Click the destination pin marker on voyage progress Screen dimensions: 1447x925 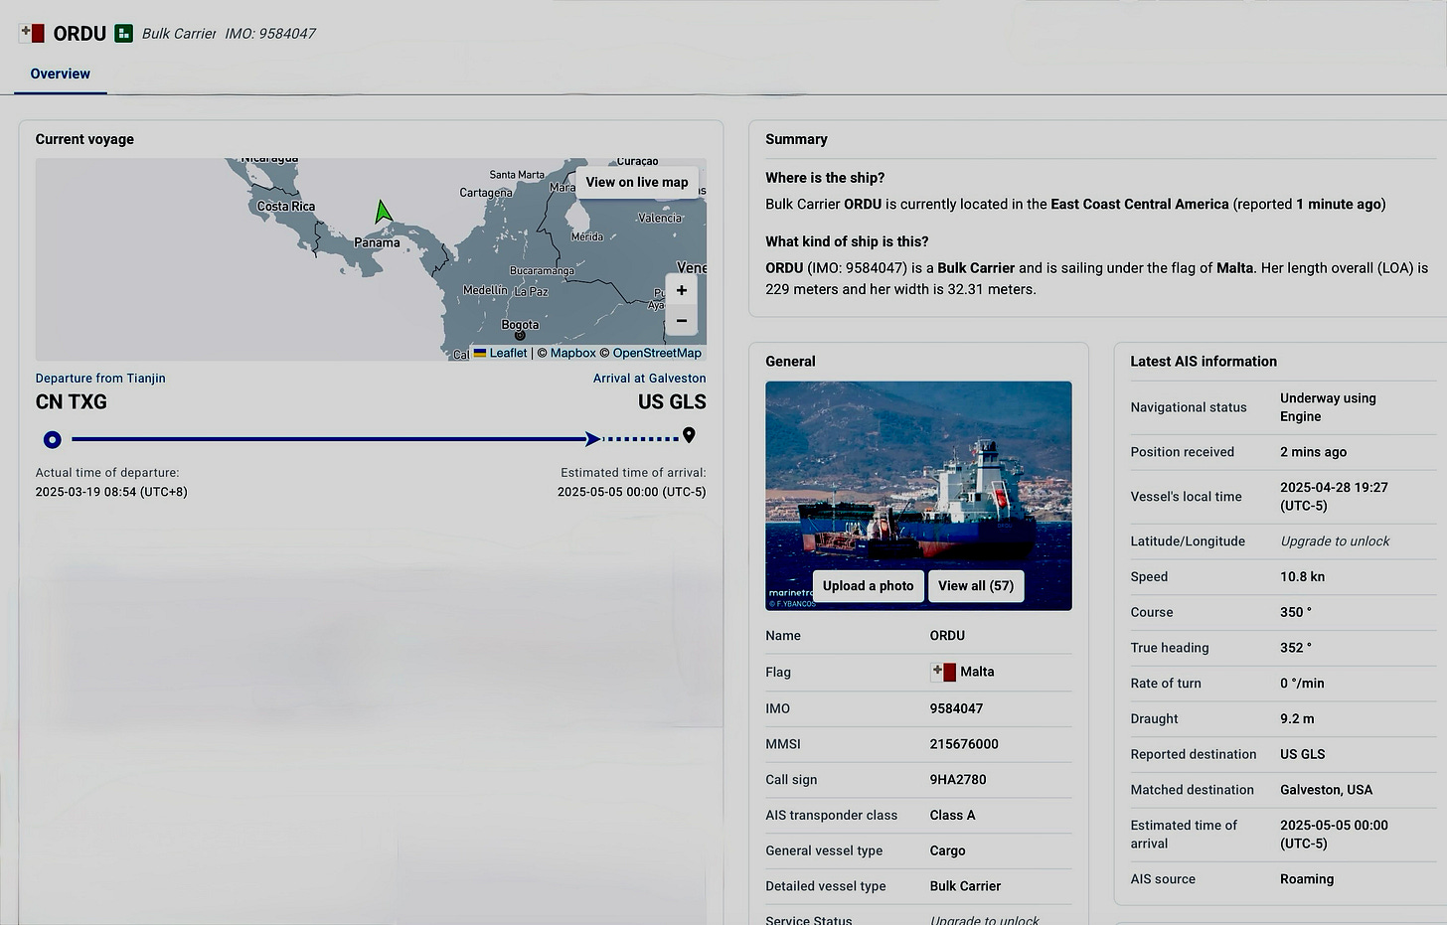point(689,435)
